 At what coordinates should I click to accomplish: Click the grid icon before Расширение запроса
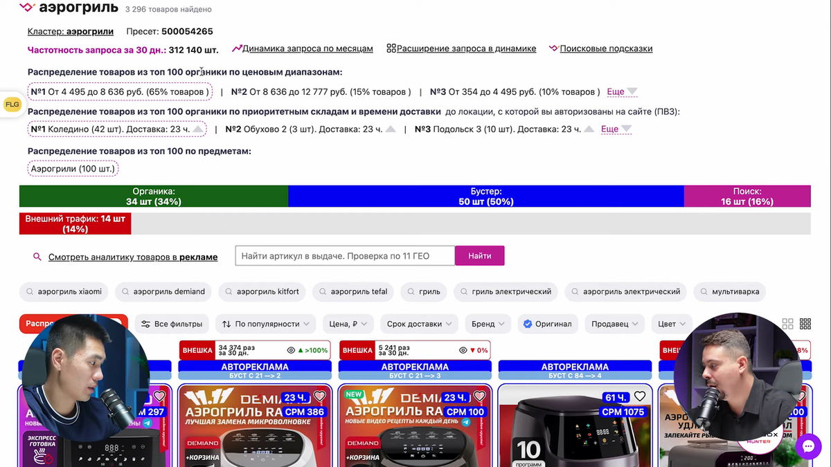pyautogui.click(x=391, y=48)
